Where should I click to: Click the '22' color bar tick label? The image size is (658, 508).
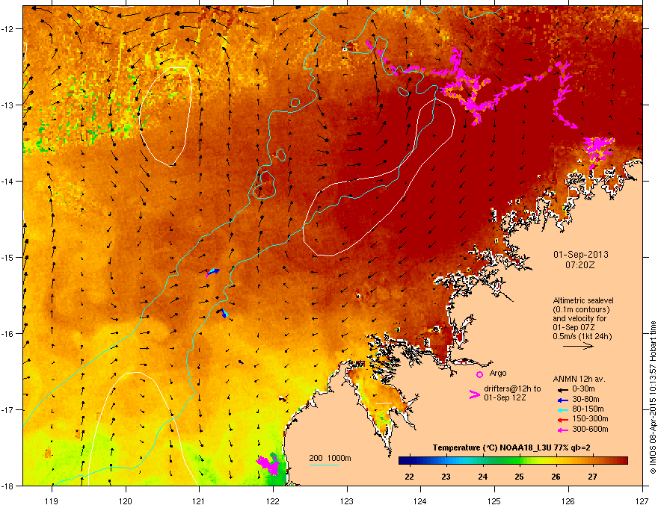pyautogui.click(x=409, y=477)
